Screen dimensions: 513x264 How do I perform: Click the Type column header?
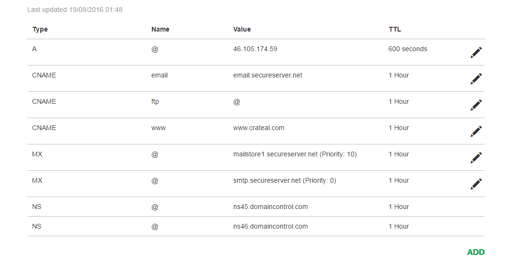click(40, 29)
